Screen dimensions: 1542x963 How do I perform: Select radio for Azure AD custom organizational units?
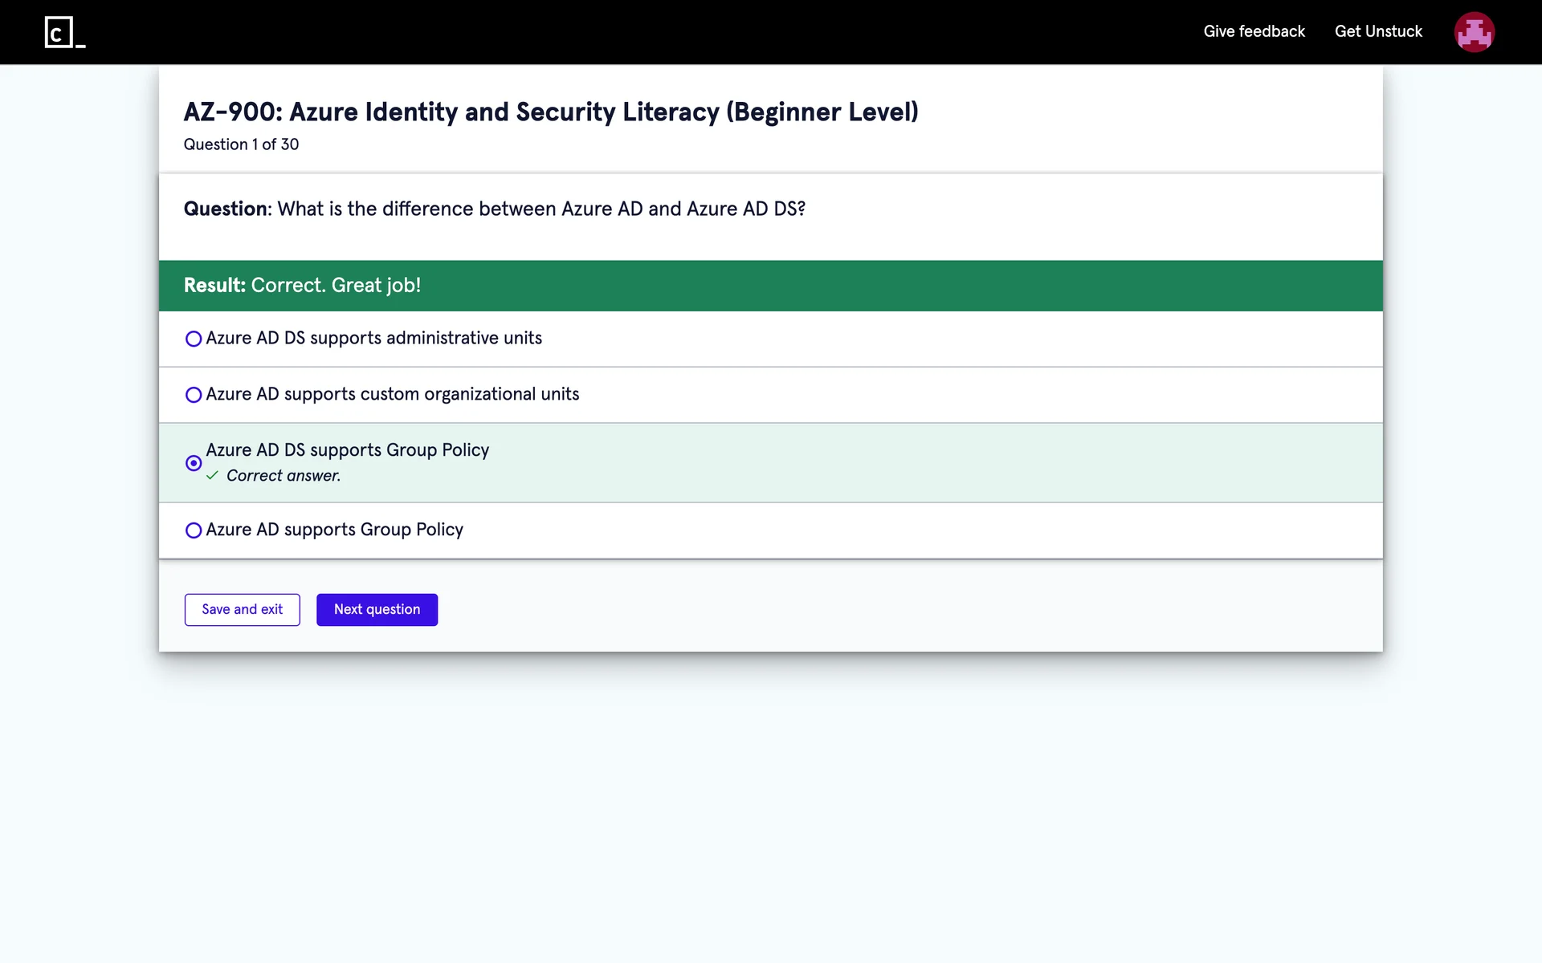(x=194, y=395)
